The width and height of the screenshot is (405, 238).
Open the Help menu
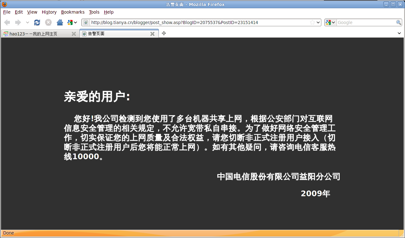[109, 12]
